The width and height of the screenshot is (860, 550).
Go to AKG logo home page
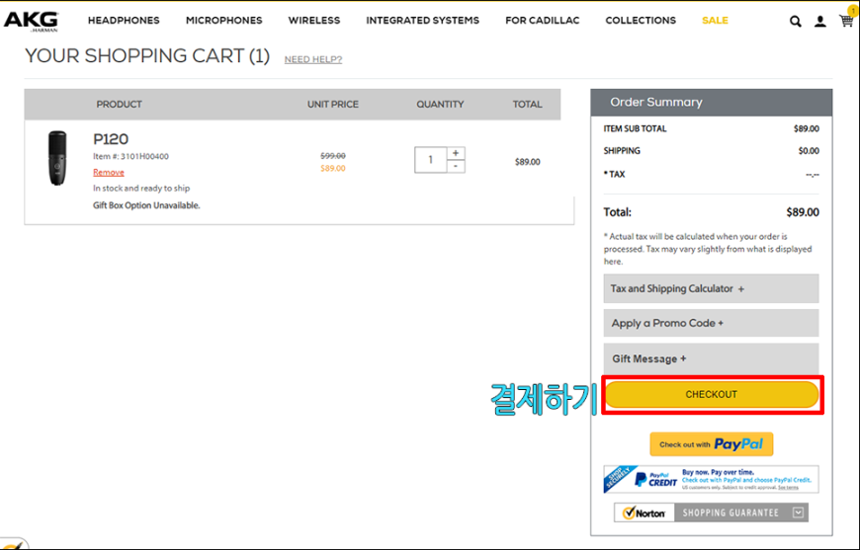tap(31, 21)
